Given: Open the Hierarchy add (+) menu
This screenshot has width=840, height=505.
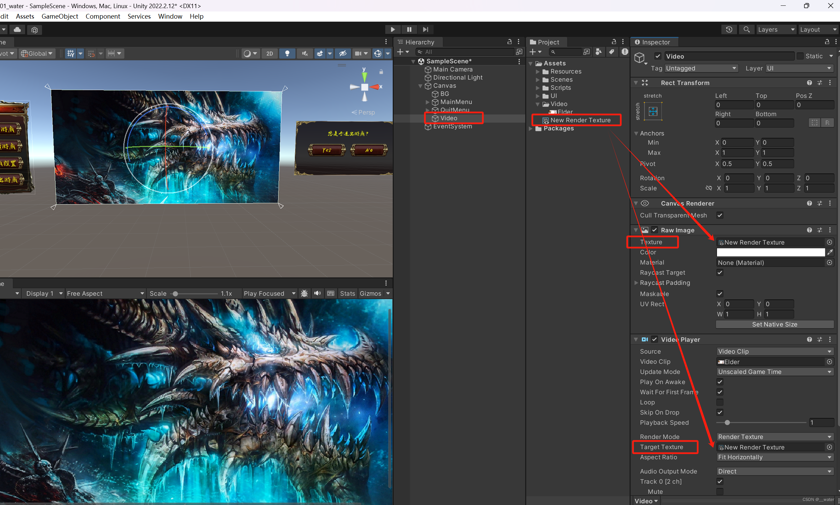Looking at the screenshot, I should coord(403,52).
